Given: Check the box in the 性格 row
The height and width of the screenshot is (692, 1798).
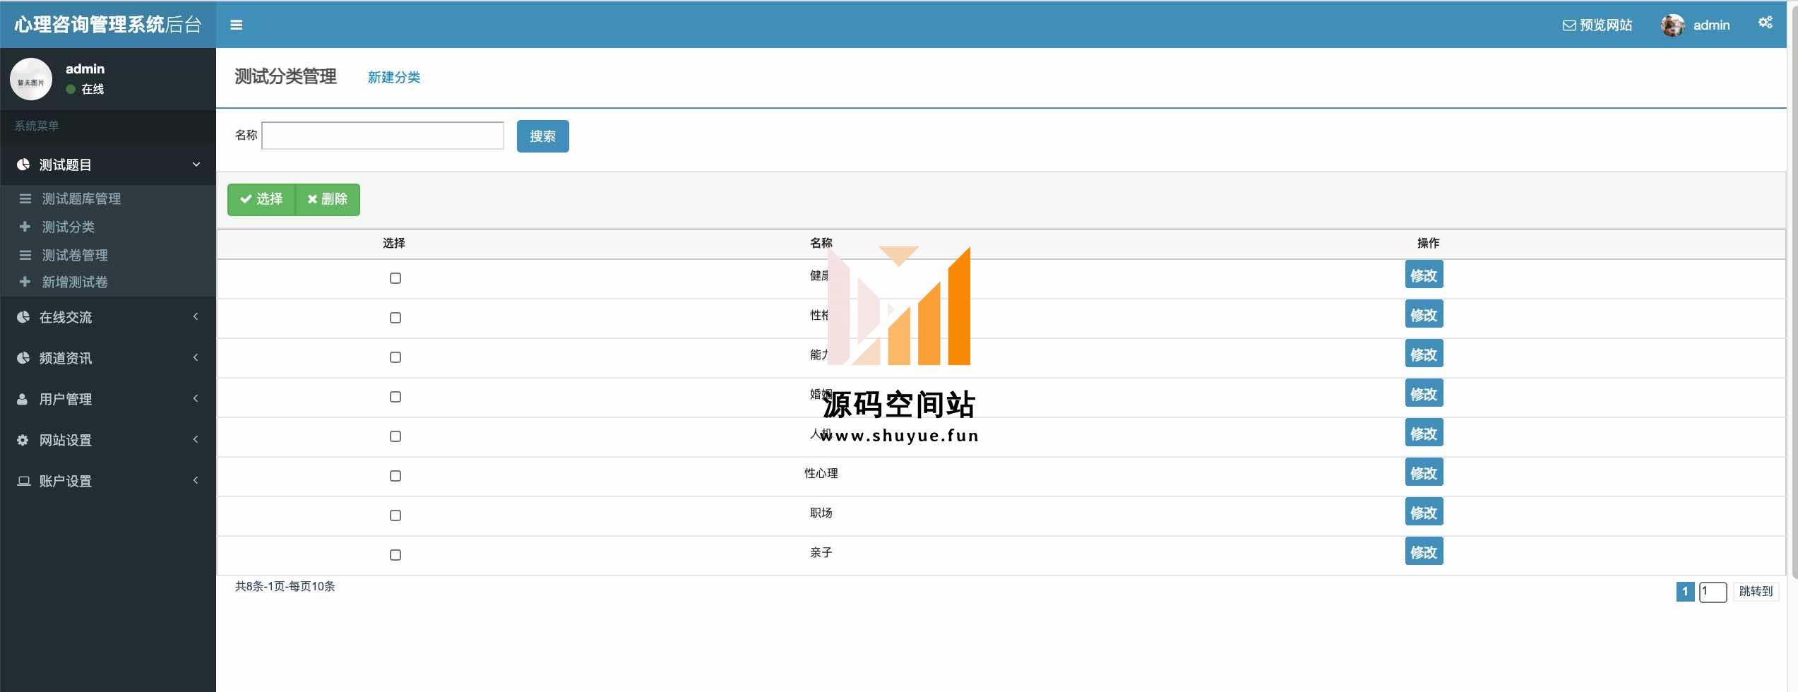Looking at the screenshot, I should coord(395,318).
